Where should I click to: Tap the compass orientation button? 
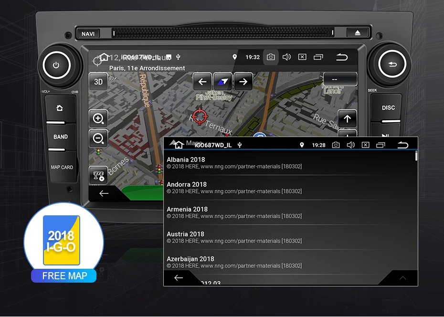[x=222, y=82]
